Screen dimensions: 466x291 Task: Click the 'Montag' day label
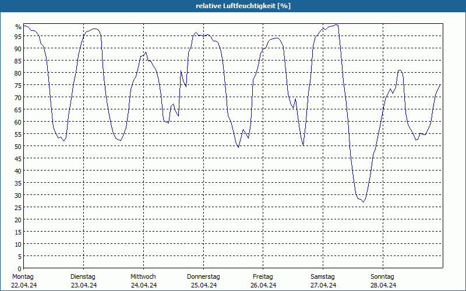pos(23,276)
